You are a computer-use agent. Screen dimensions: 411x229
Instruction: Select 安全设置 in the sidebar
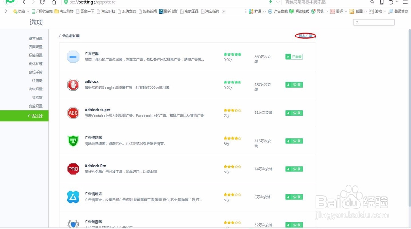36,106
